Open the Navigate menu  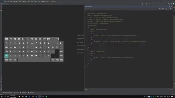click(x=15, y=1)
